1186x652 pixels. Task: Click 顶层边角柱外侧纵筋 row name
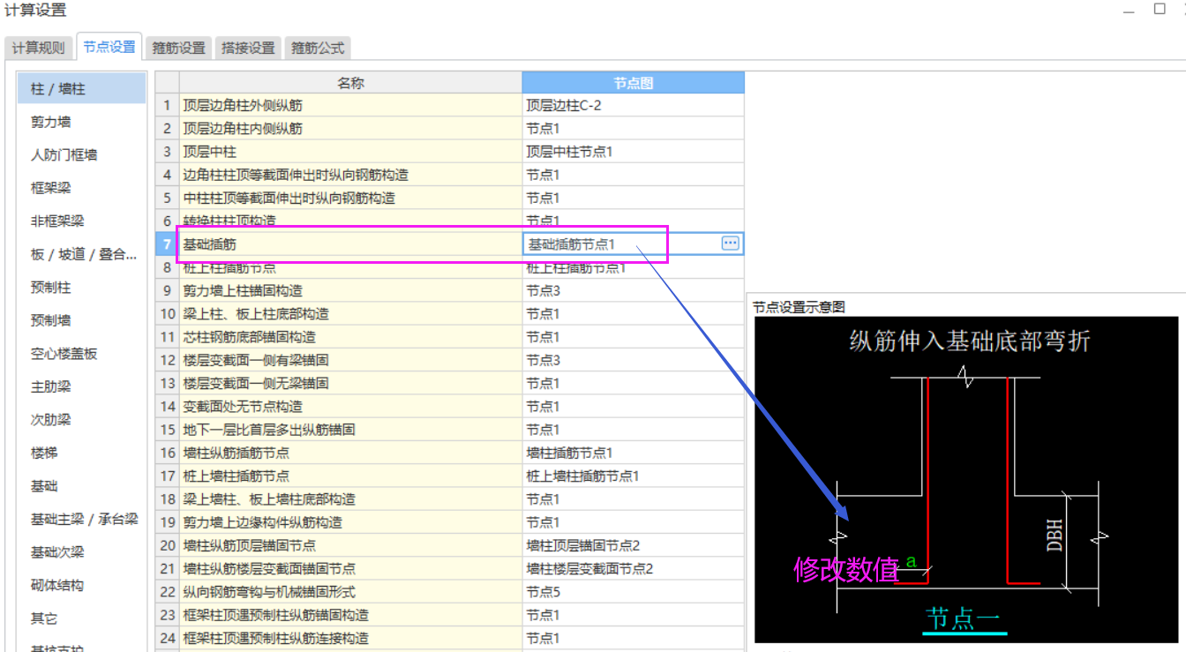(351, 105)
